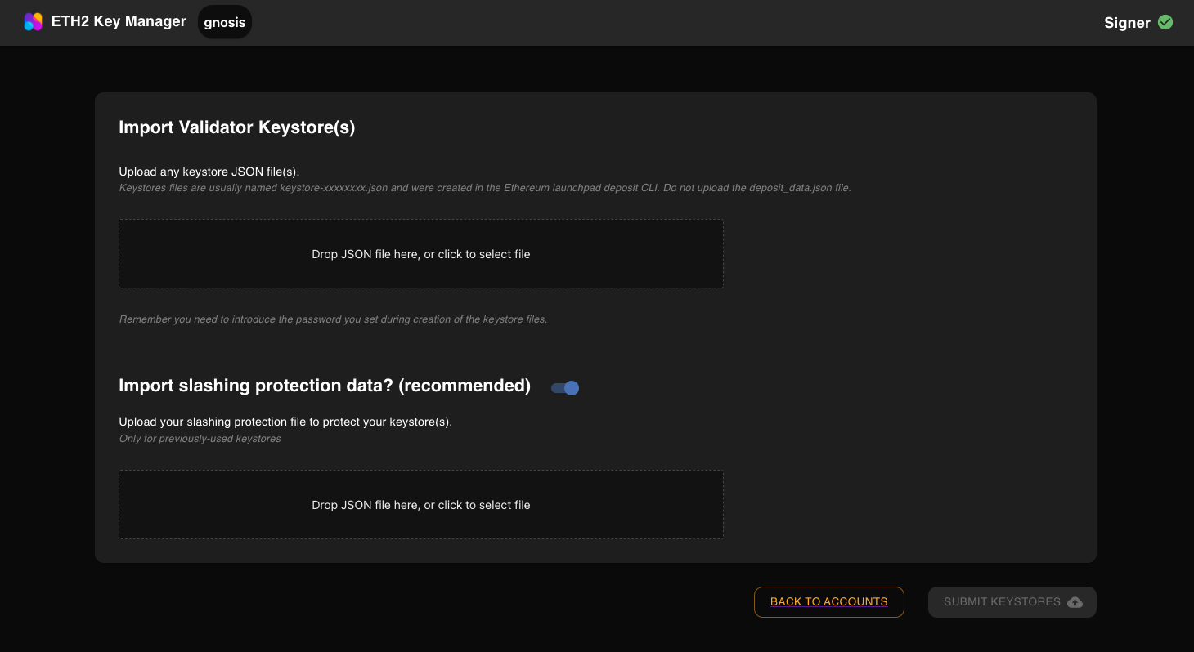Open keystore JSON file drop zone

pos(421,254)
